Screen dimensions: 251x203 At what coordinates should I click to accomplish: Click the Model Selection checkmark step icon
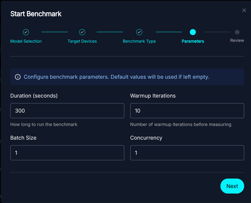click(26, 32)
